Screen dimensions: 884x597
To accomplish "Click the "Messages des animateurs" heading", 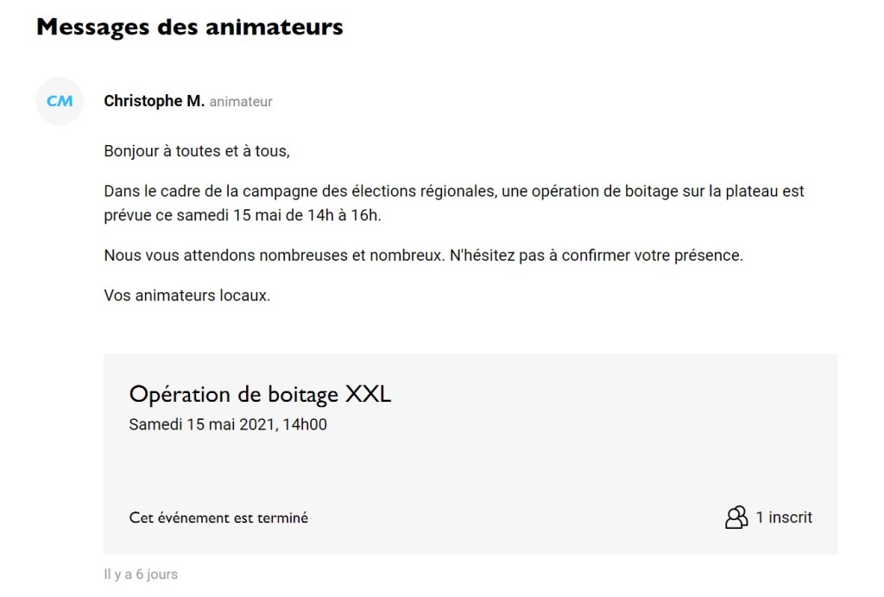I will coord(189,26).
